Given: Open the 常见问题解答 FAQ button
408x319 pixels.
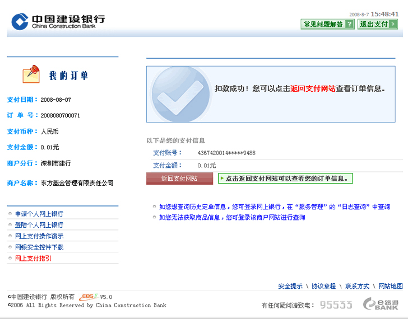Looking at the screenshot, I should (x=328, y=24).
